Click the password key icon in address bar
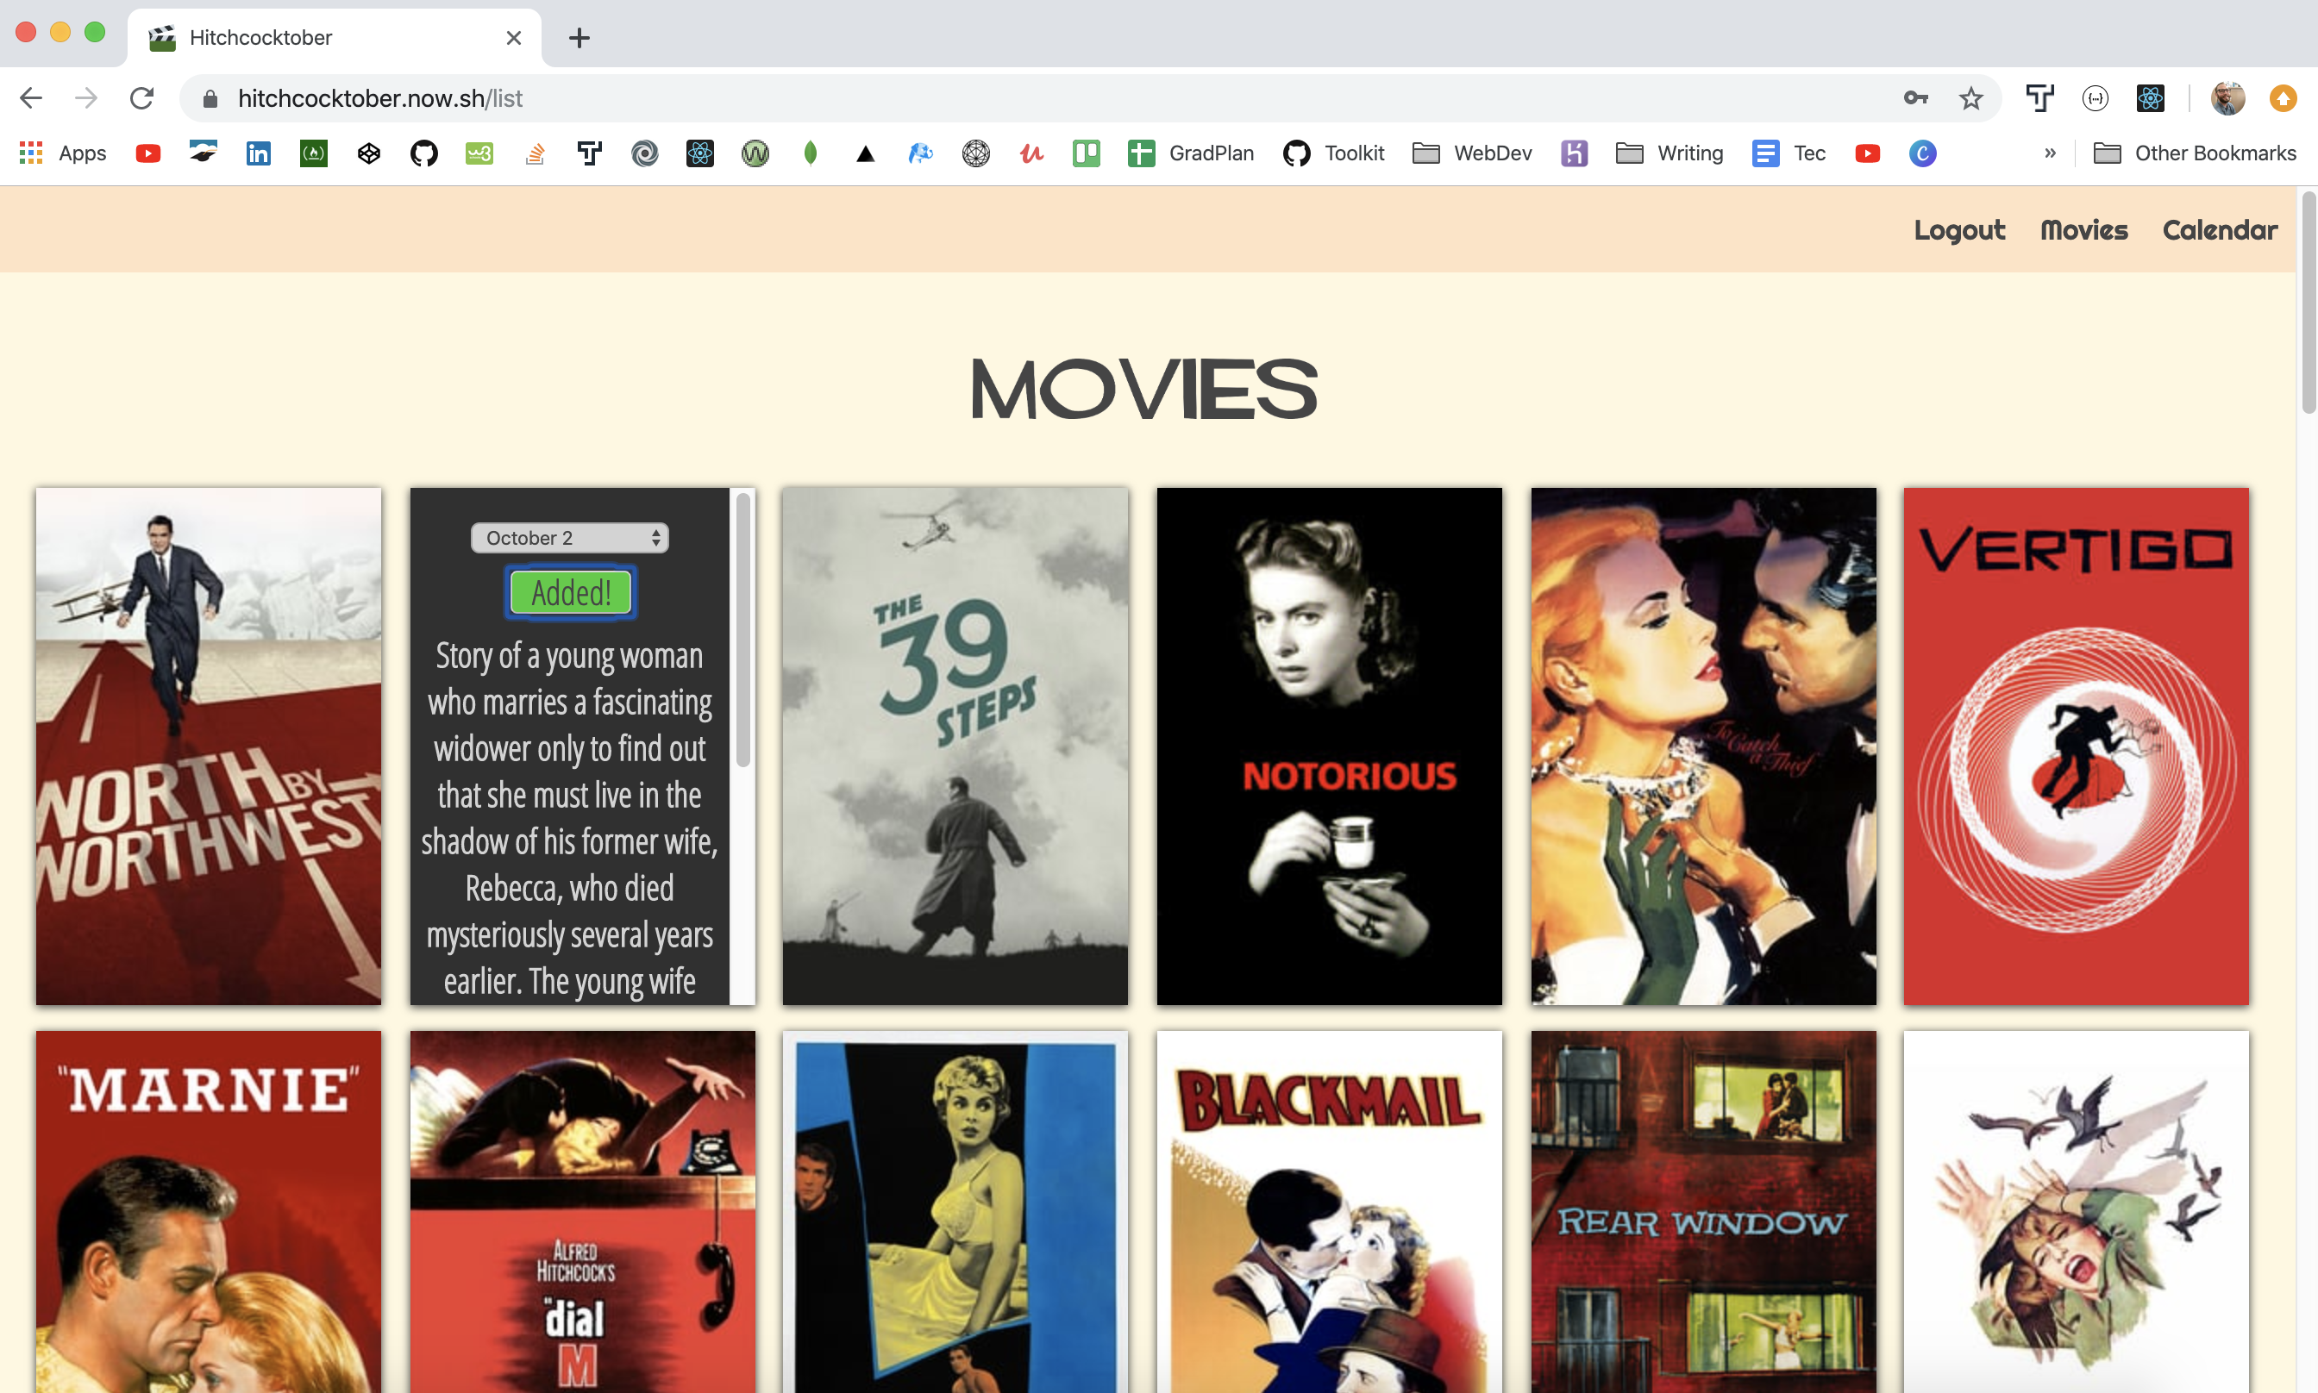The height and width of the screenshot is (1393, 2318). pos(1916,98)
